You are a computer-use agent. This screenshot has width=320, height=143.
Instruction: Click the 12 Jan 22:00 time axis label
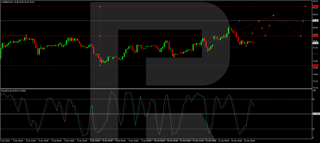(249, 141)
